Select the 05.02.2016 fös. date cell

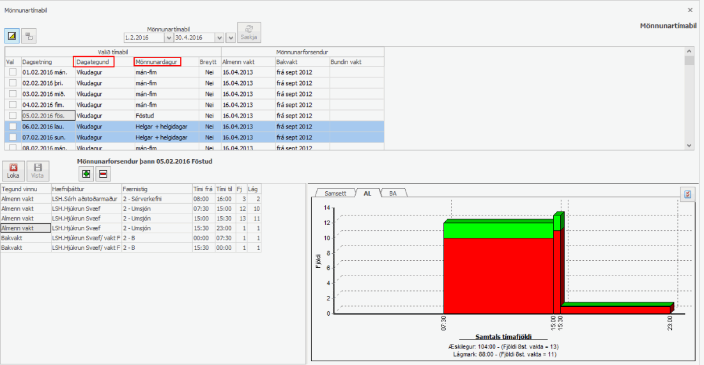point(48,116)
